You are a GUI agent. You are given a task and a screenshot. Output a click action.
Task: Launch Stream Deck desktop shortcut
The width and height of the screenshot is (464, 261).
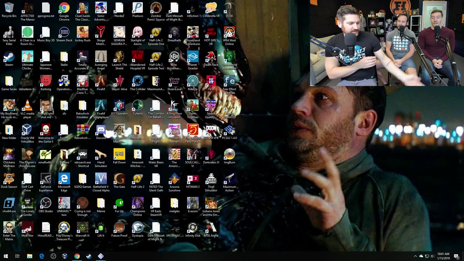click(64, 34)
